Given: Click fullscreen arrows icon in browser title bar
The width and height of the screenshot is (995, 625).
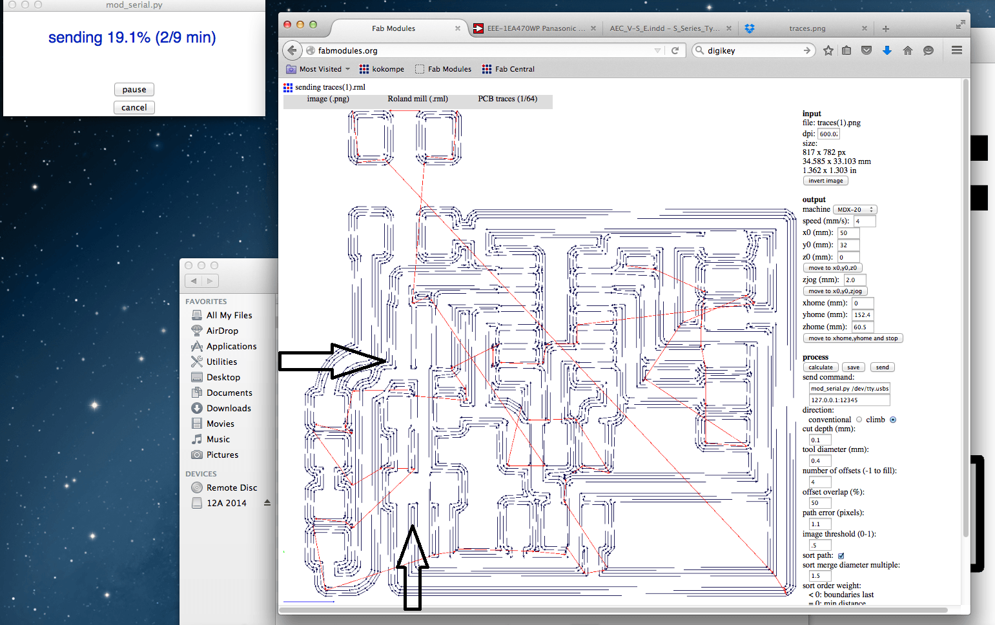Looking at the screenshot, I should click(x=960, y=25).
